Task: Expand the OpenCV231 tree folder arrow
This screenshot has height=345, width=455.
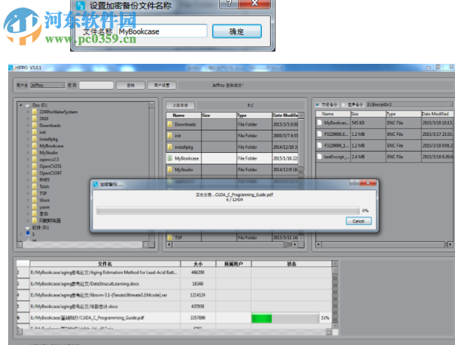Action: 28,166
